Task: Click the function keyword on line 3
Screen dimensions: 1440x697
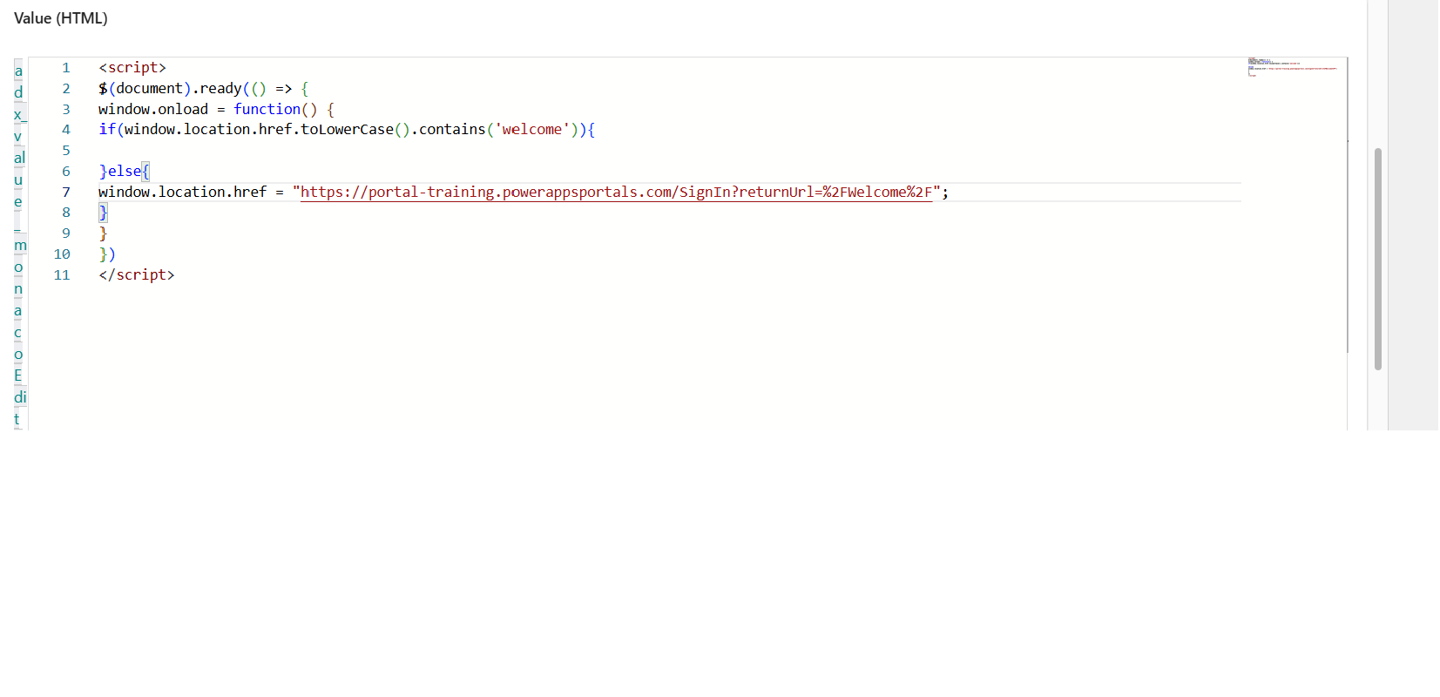Action: coord(267,110)
